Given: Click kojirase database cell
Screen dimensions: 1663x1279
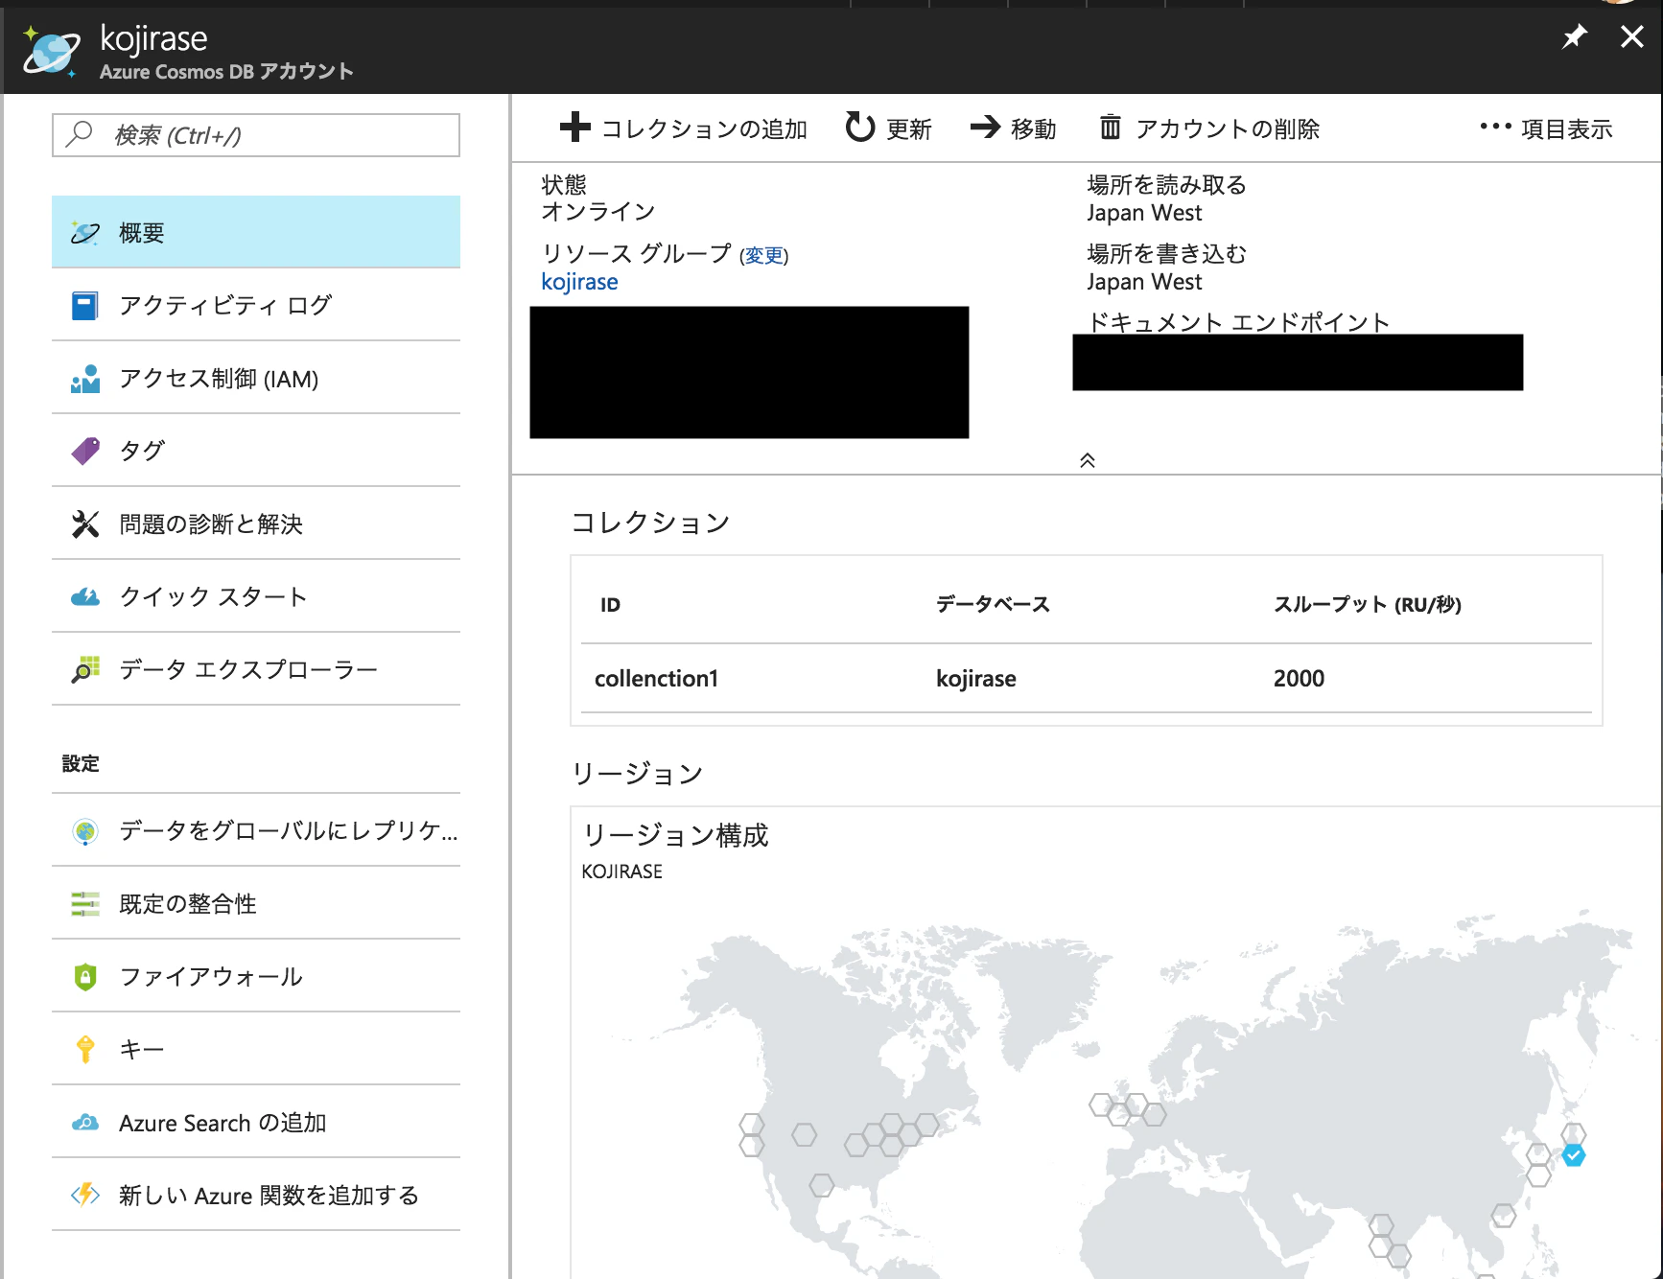Looking at the screenshot, I should 975,678.
